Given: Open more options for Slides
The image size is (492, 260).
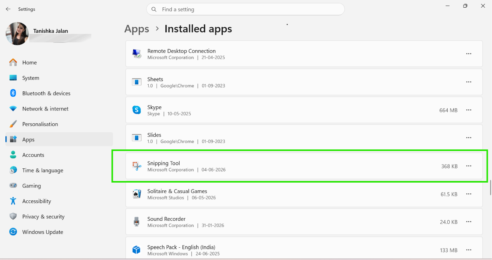Looking at the screenshot, I should coord(468,138).
